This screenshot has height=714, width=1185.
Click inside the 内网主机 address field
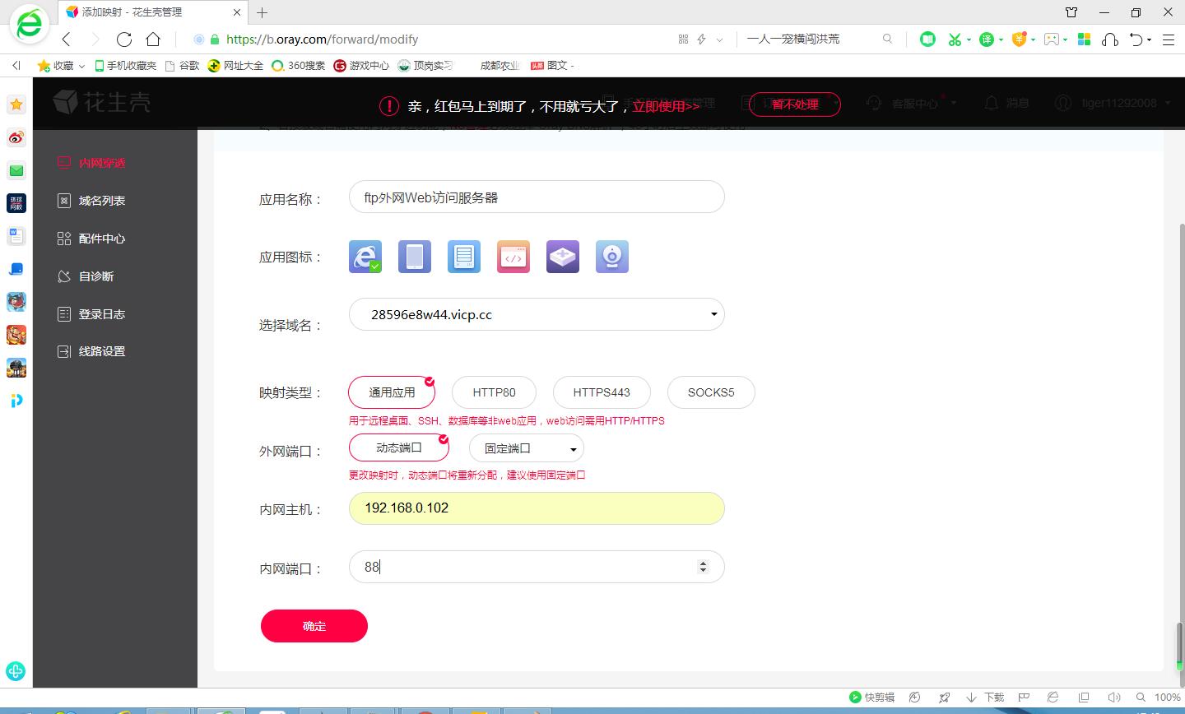click(535, 508)
